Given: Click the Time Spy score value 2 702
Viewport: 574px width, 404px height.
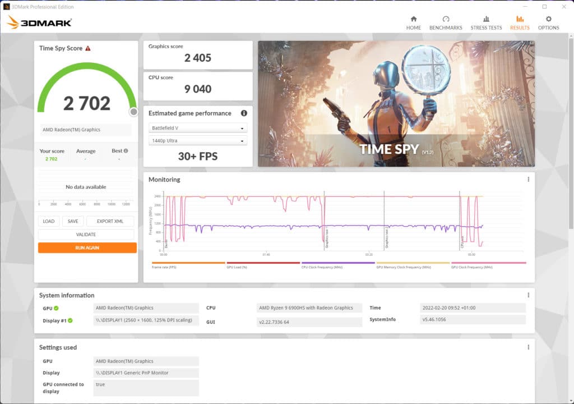Looking at the screenshot, I should pos(87,103).
